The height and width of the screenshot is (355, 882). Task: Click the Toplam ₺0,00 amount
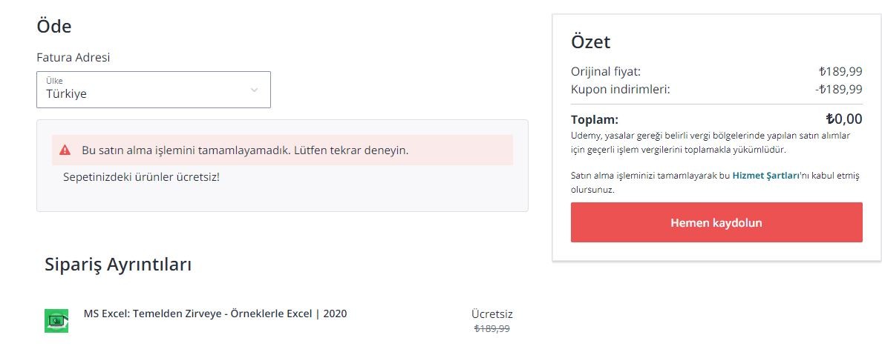tap(843, 119)
